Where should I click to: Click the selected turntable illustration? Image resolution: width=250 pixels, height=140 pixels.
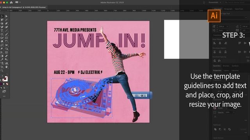pyautogui.click(x=82, y=98)
